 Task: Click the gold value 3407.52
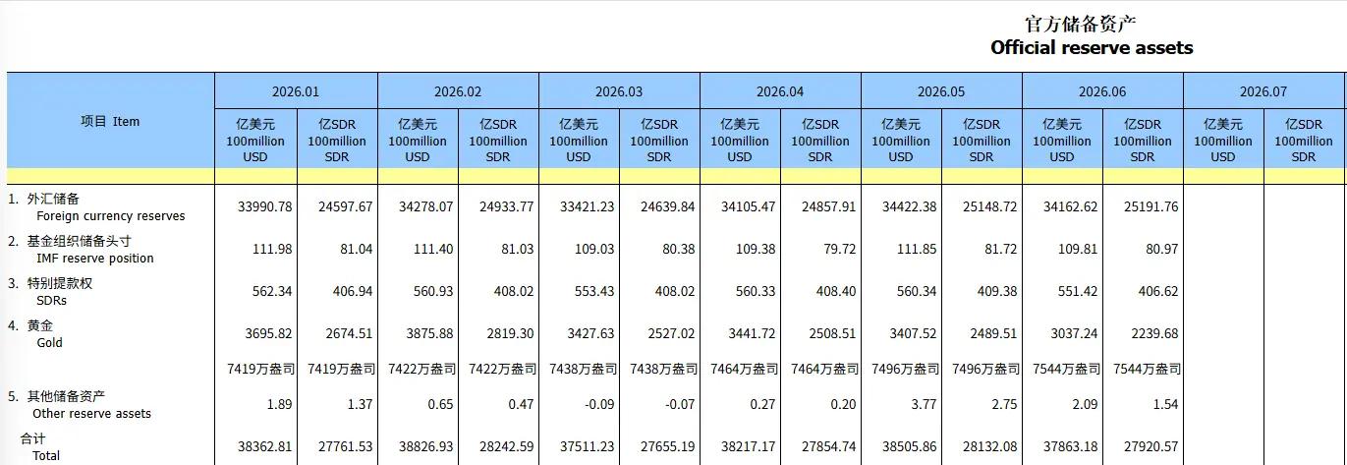coord(913,333)
